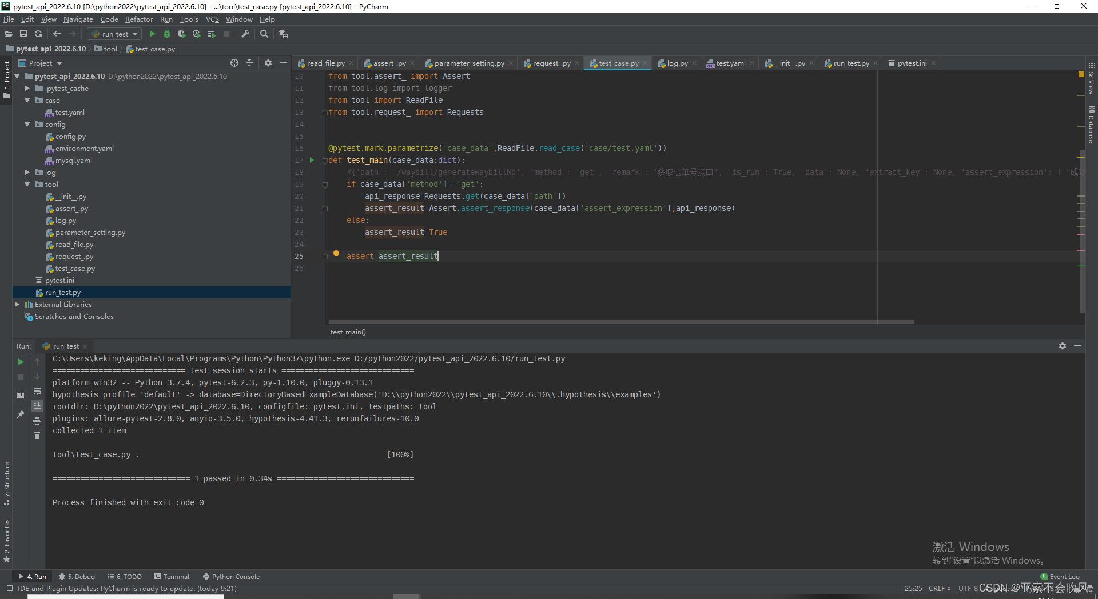The width and height of the screenshot is (1098, 599).
Task: Click the Restore Layout icon in Run panel
Action: click(x=21, y=395)
